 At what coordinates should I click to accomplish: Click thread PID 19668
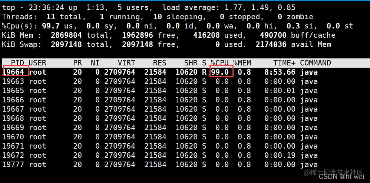13,118
